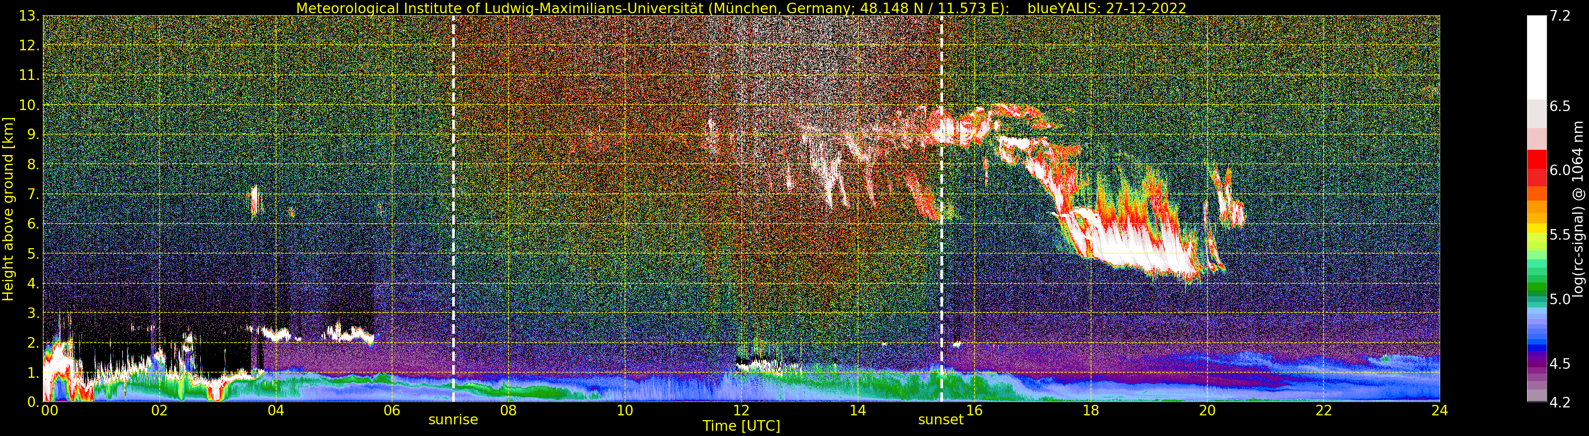
Task: Click the time axis tick label 02
Action: [x=159, y=410]
